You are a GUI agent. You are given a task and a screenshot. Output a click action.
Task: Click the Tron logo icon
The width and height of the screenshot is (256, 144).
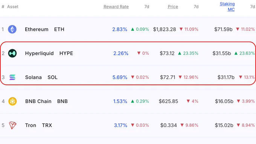(x=12, y=125)
